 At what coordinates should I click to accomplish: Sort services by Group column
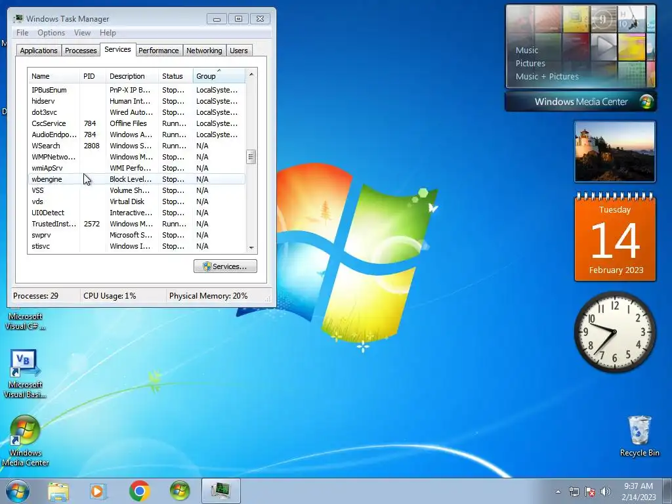click(219, 76)
